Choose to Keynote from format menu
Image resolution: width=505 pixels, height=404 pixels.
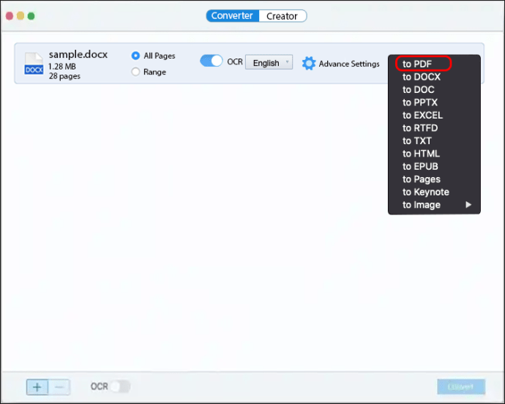click(x=433, y=192)
